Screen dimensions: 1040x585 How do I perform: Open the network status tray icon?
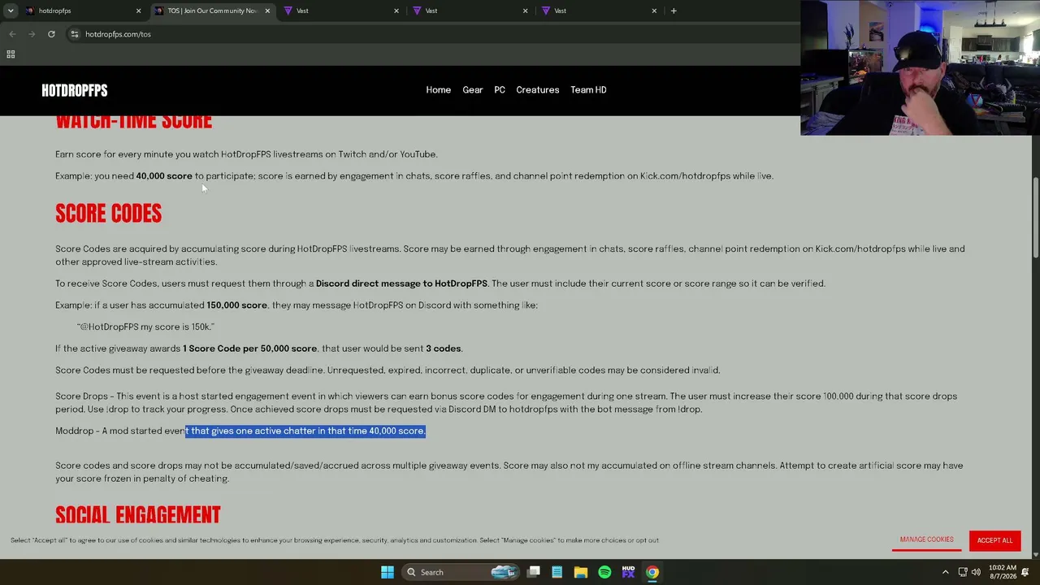tap(963, 572)
